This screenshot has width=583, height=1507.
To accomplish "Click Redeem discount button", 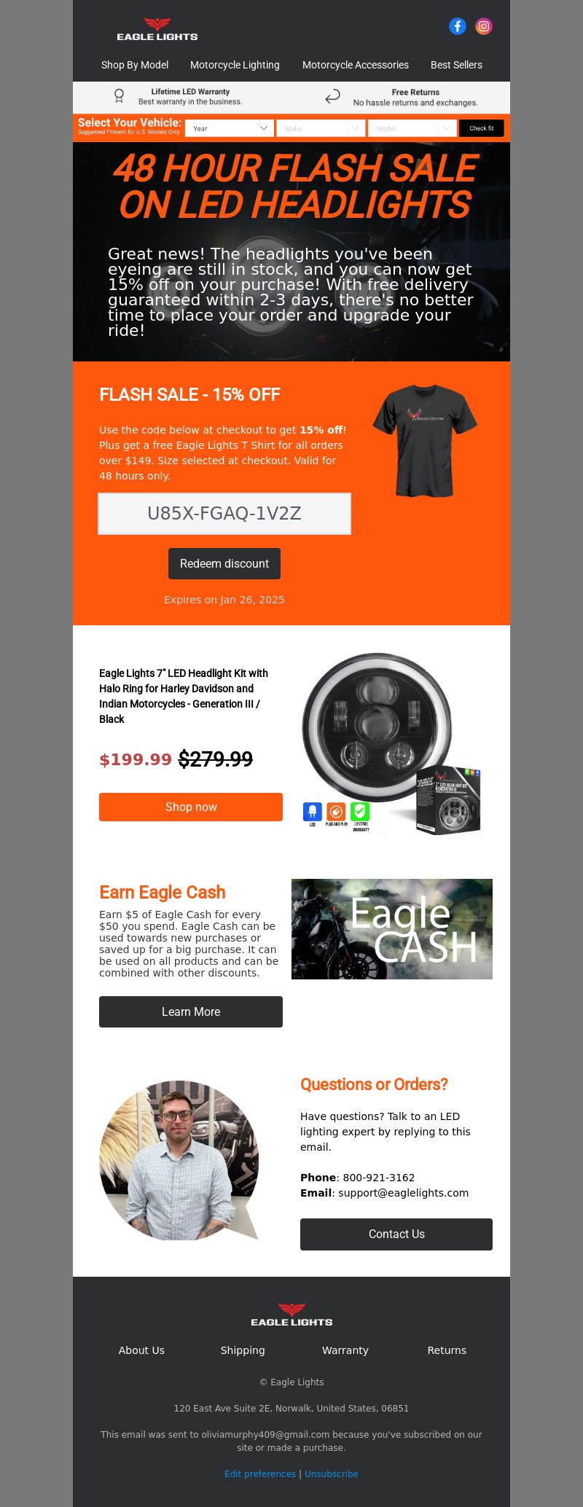I will coord(224,564).
